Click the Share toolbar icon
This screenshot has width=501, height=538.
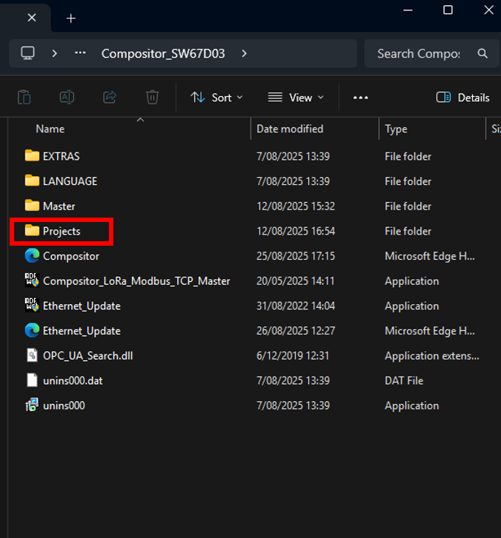pyautogui.click(x=110, y=98)
